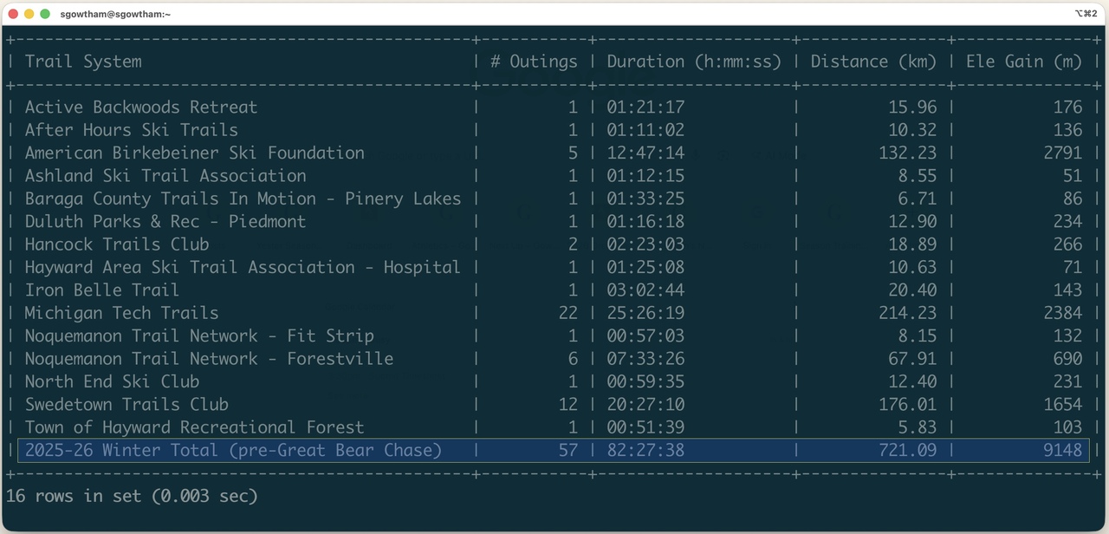Click the Iron Belle Trail entry
The height and width of the screenshot is (534, 1109).
click(101, 290)
